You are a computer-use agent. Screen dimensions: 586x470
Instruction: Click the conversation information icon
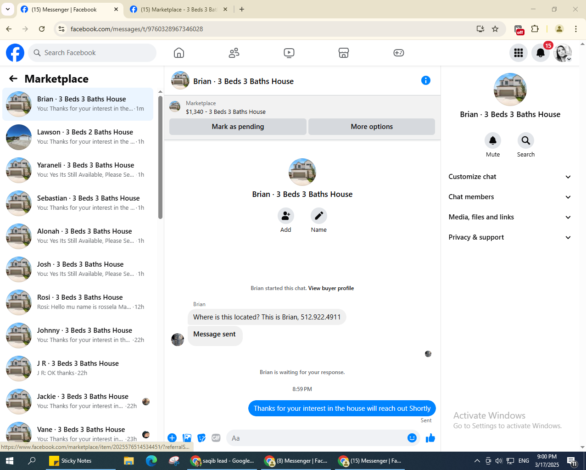426,80
